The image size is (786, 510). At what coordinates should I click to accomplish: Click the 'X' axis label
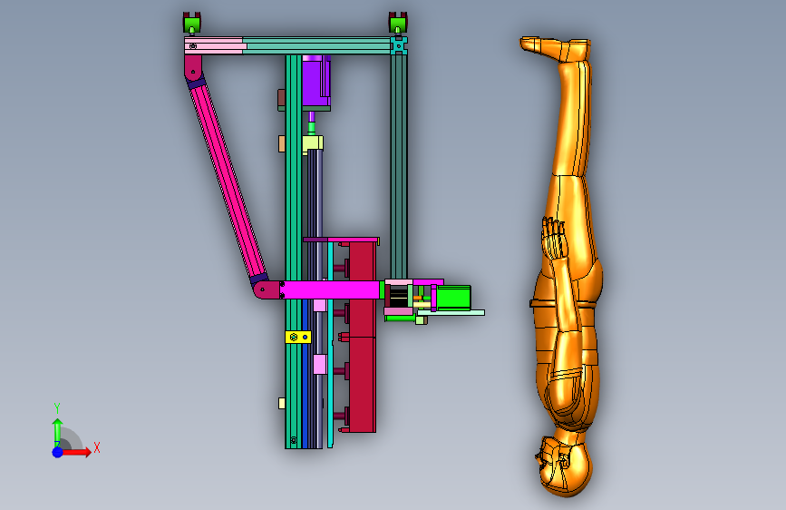(x=97, y=447)
